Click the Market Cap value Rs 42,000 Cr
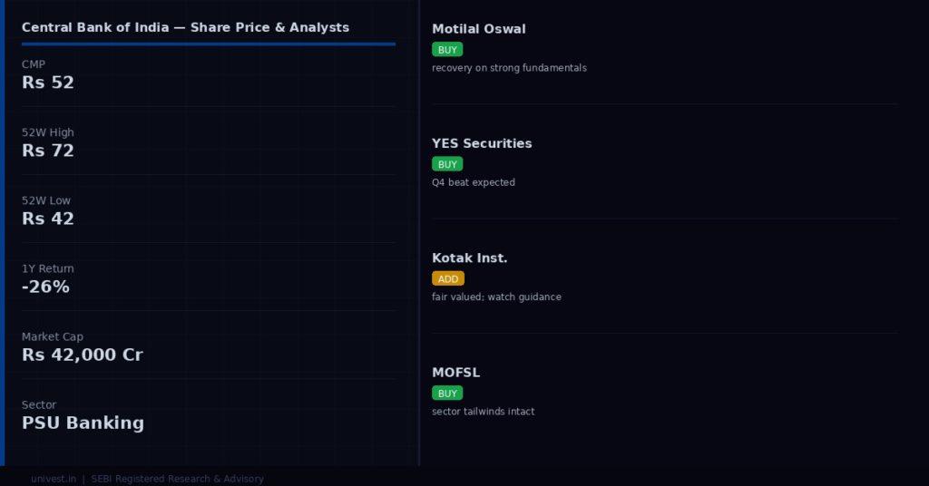 tap(83, 355)
